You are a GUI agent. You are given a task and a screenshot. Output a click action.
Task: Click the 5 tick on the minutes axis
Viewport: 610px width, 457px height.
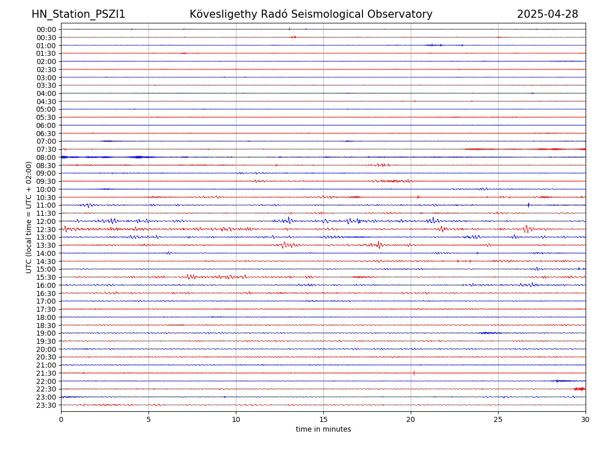(148, 419)
